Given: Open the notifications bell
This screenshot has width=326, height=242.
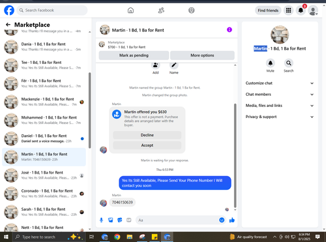Looking at the screenshot, I should pyautogui.click(x=301, y=10).
